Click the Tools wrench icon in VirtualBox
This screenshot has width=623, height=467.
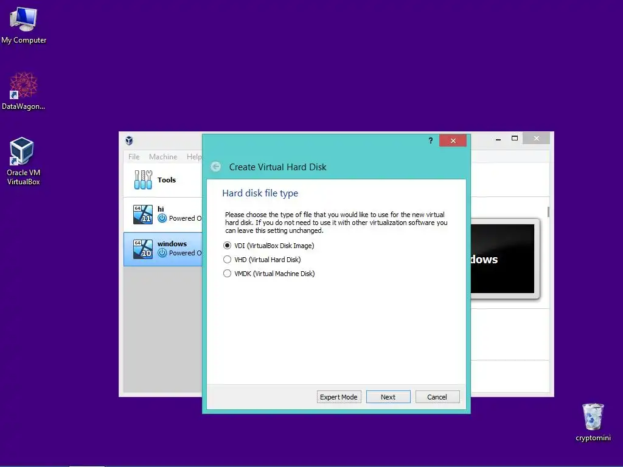(143, 180)
